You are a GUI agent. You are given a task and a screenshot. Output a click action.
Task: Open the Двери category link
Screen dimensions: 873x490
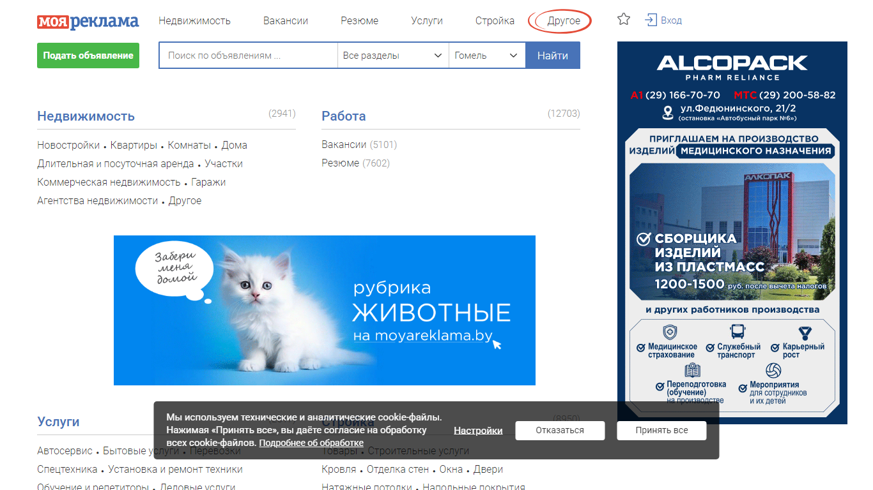click(488, 469)
